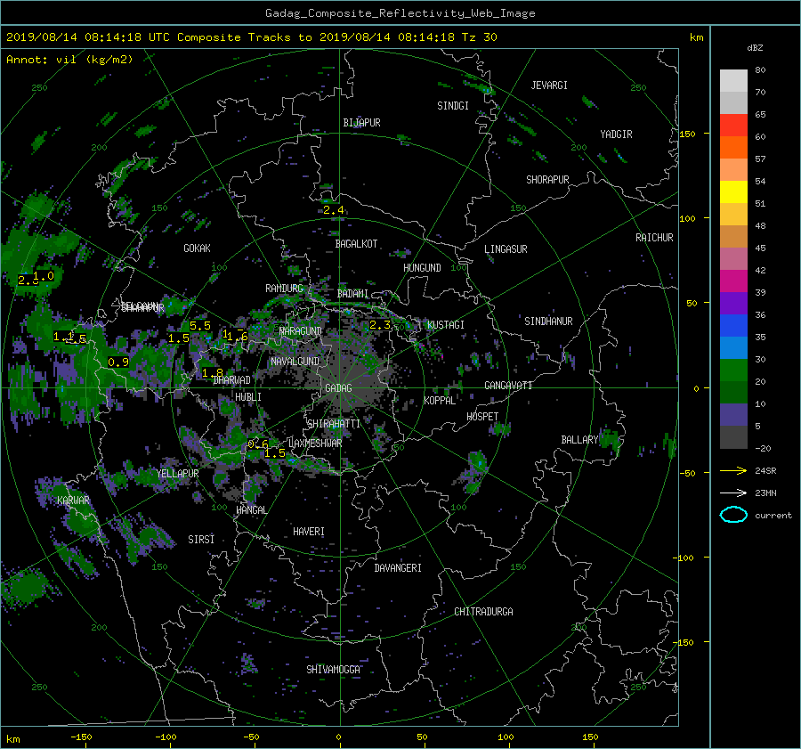The height and width of the screenshot is (749, 801).
Task: Click the GANGAVATI city label
Action: click(x=508, y=385)
